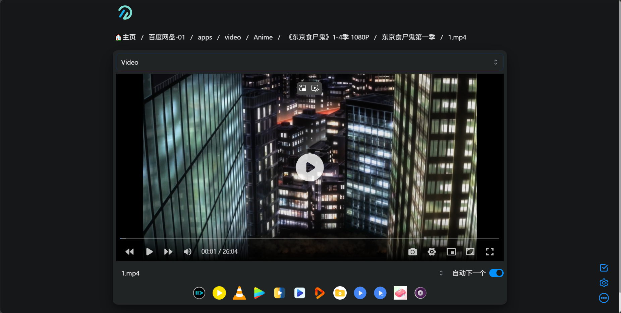Open the player settings gear
This screenshot has width=621, height=313.
(432, 252)
